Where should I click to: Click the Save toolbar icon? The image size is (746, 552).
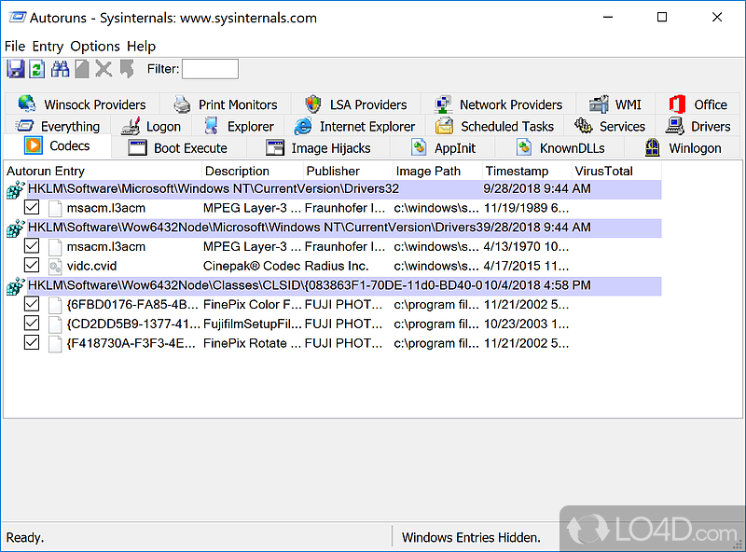[x=16, y=69]
